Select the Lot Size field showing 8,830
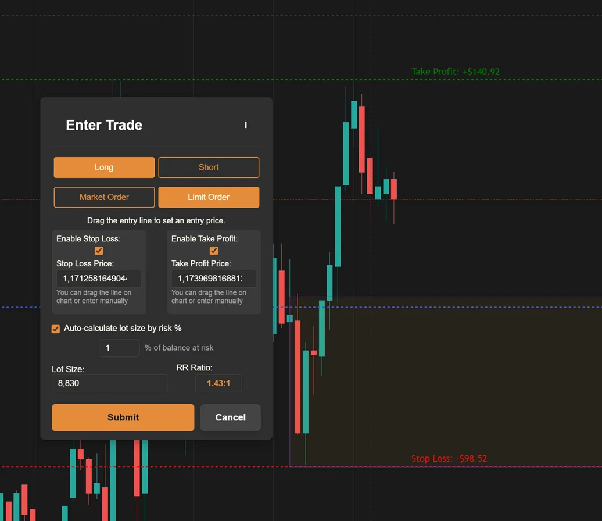602x521 pixels. pyautogui.click(x=109, y=383)
